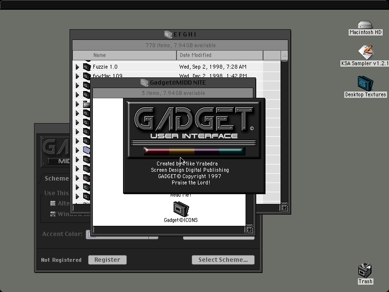389x292 pixels.
Task: Select the Fuzzie 1.0 file name
Action: (x=105, y=67)
